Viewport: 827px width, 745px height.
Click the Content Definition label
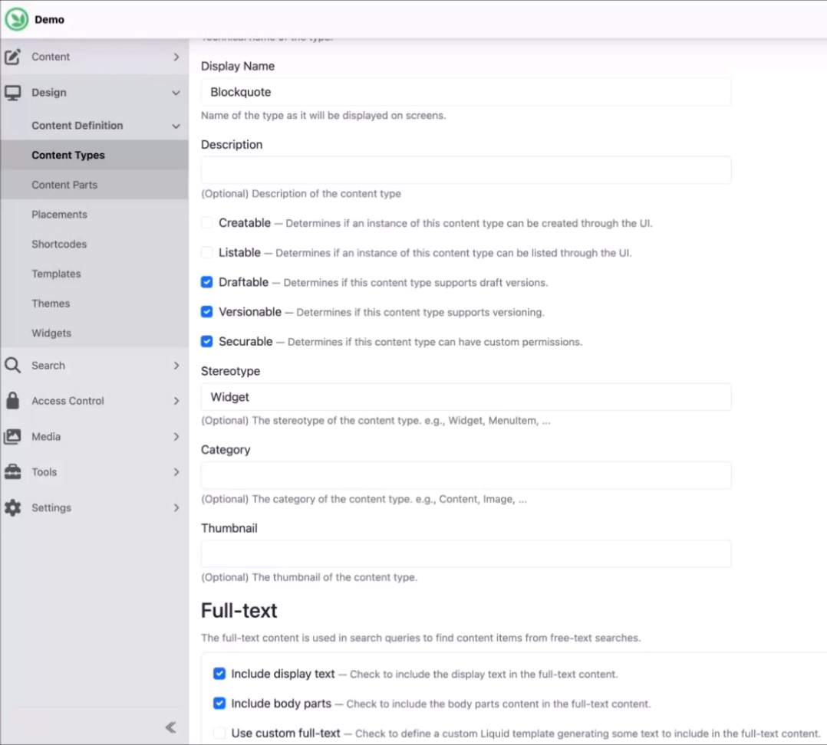[x=77, y=126]
